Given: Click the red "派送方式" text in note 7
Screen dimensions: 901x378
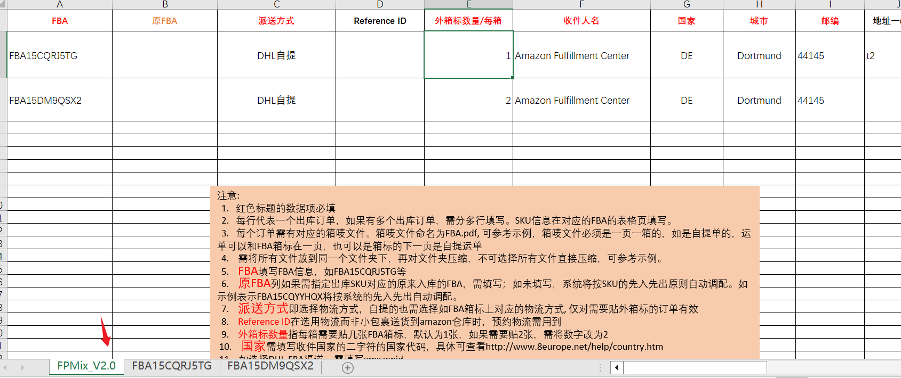Looking at the screenshot, I should tap(263, 308).
